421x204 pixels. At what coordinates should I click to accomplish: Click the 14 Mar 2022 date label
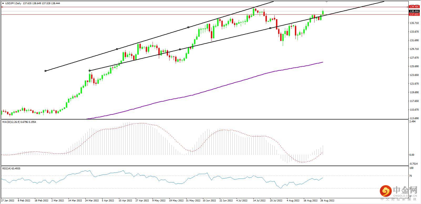tap(75, 200)
